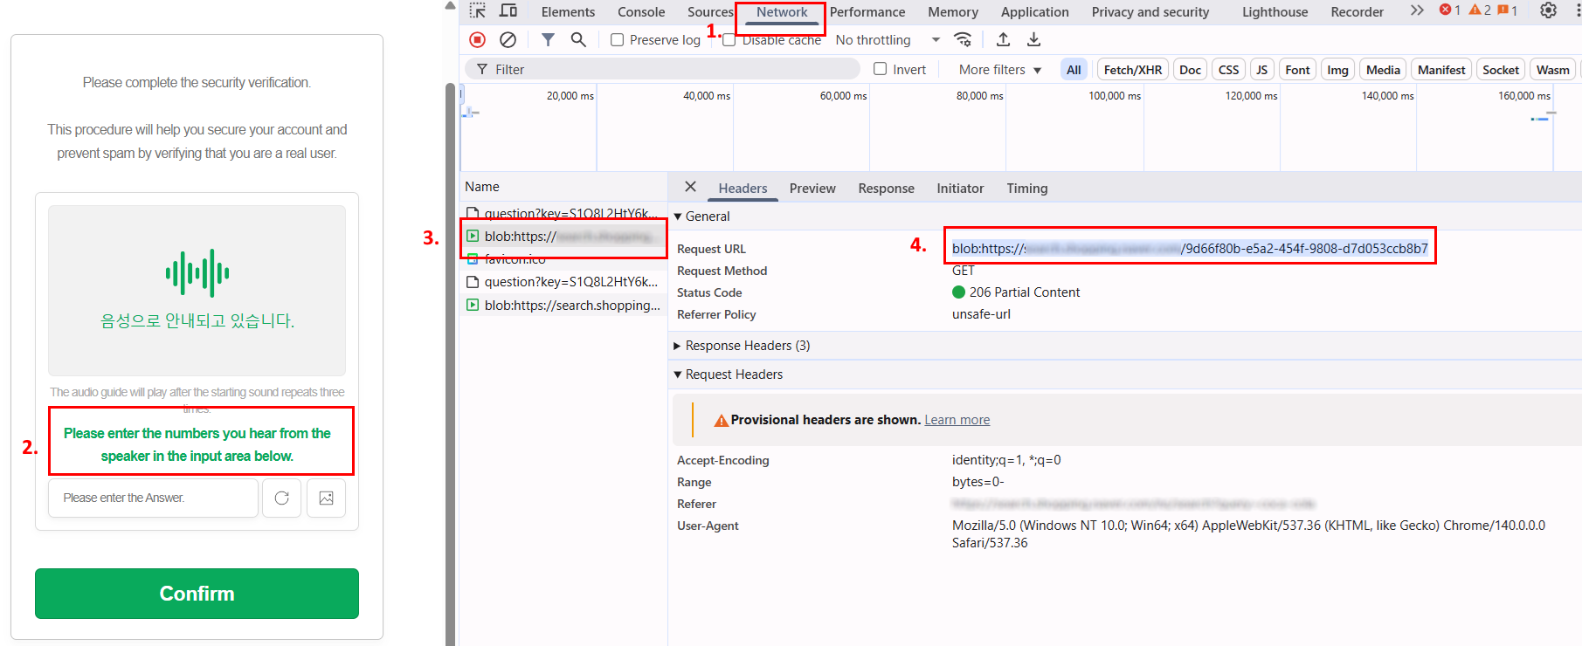Open network conditions wifi icon

pos(963,39)
